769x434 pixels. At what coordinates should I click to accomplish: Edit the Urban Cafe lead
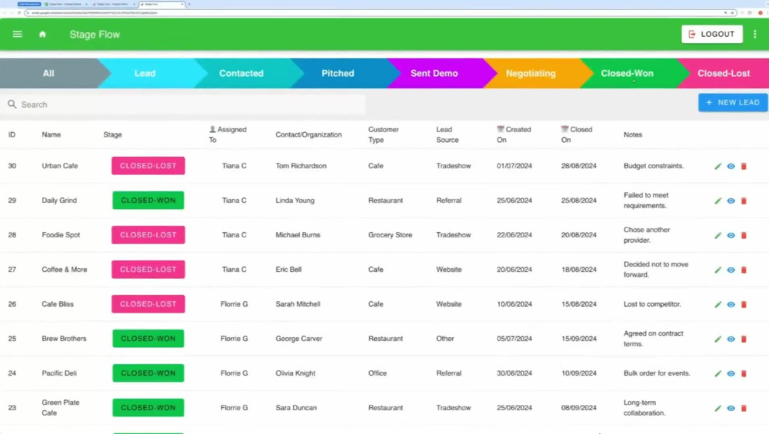(718, 167)
